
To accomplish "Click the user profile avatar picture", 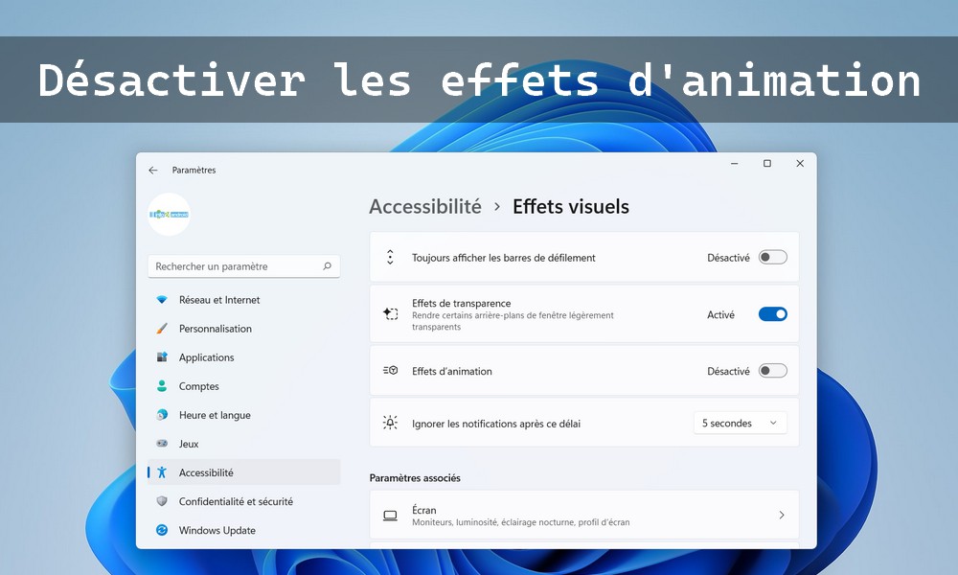I will point(170,215).
